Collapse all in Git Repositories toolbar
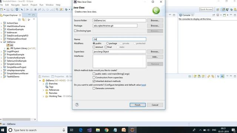 coord(190,76)
